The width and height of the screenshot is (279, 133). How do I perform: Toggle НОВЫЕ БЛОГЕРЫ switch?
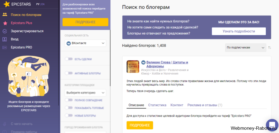point(69,115)
